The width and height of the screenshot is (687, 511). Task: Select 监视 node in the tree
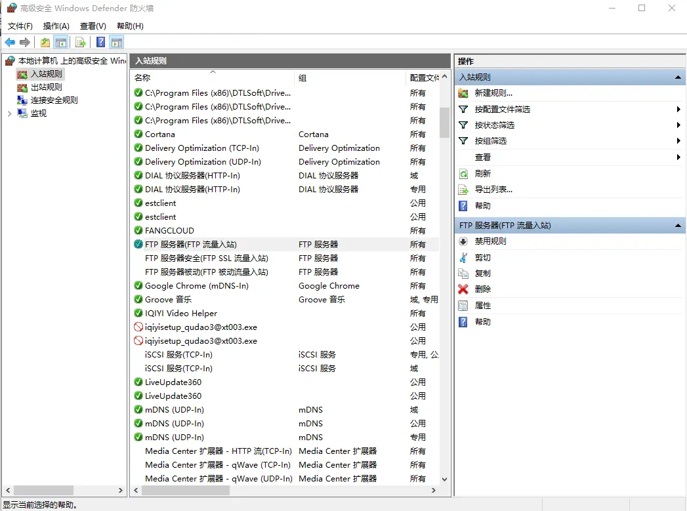click(x=39, y=113)
